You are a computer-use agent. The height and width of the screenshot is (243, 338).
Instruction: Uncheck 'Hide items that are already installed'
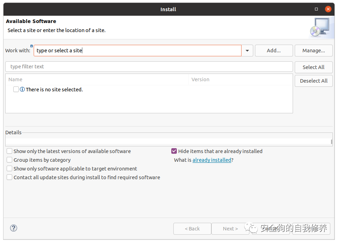tap(174, 151)
